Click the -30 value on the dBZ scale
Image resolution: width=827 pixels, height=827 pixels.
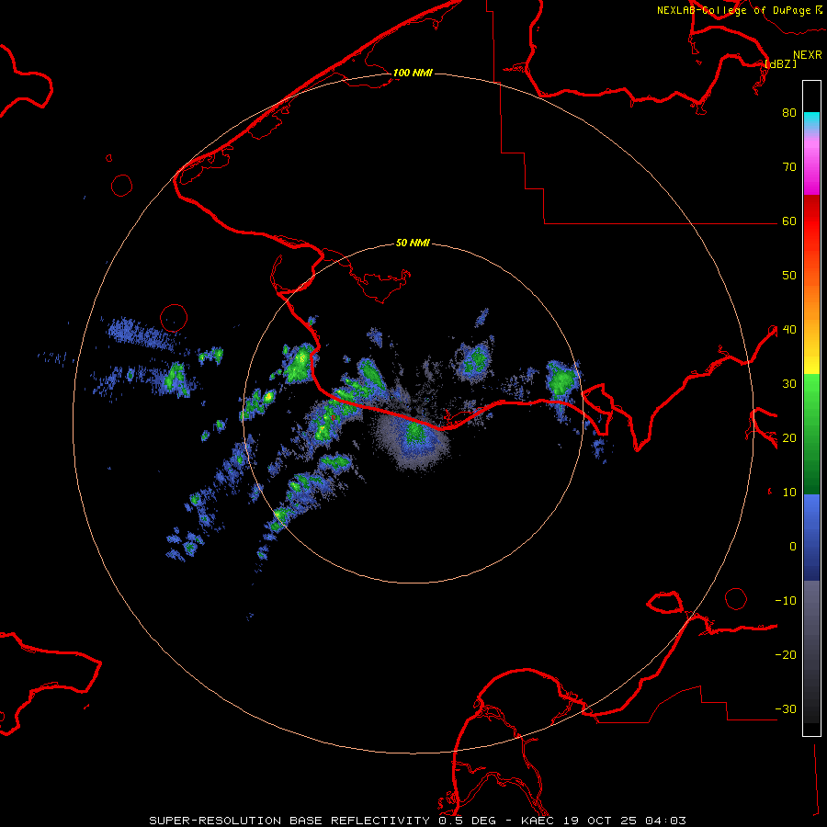pyautogui.click(x=786, y=708)
